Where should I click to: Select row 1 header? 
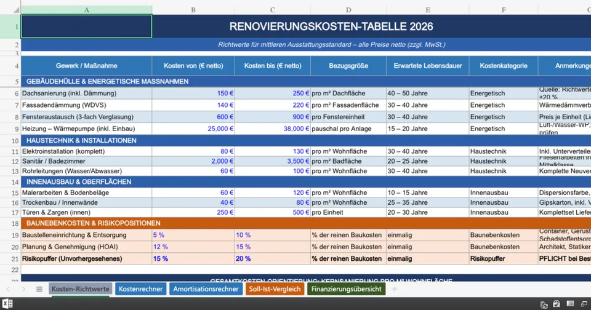pos(10,26)
